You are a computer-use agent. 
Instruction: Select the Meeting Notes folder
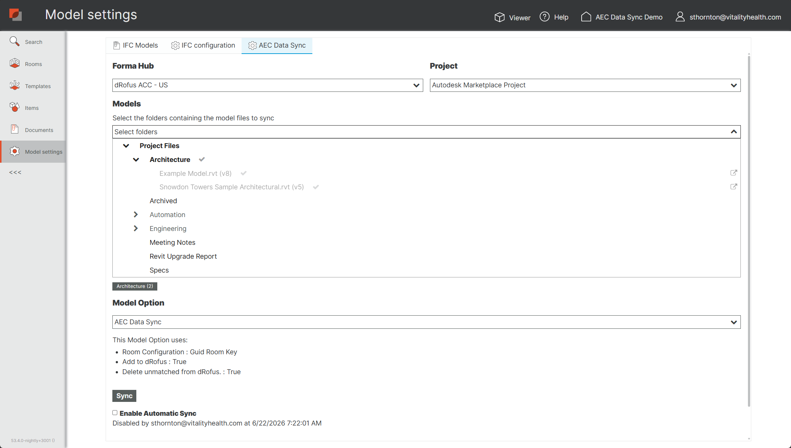[172, 243]
